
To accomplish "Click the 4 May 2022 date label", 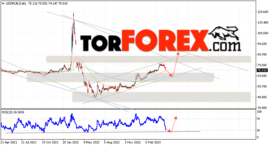I will (x=91, y=142).
